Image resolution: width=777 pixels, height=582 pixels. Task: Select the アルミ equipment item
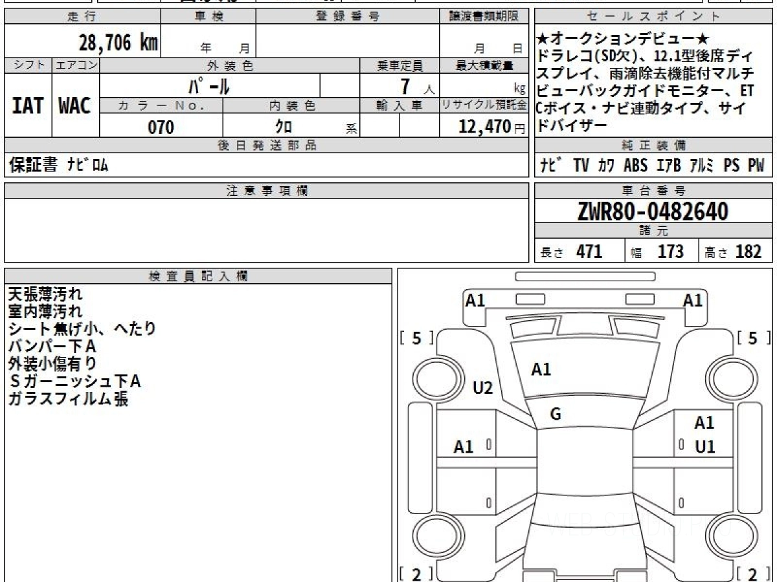[702, 166]
